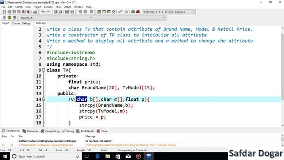284x160 pixels.
Task: Click the Debug checkmark toolbar icon
Action: tap(120, 12)
